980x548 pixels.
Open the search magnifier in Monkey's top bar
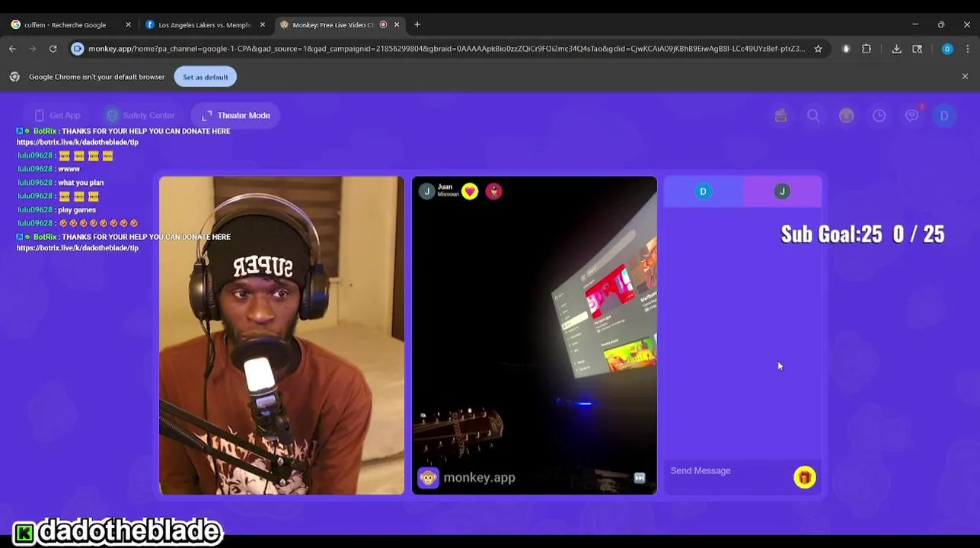813,116
